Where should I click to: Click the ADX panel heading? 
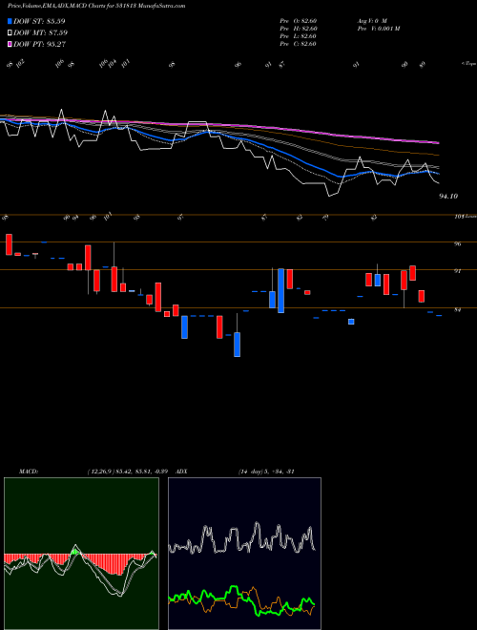181,472
